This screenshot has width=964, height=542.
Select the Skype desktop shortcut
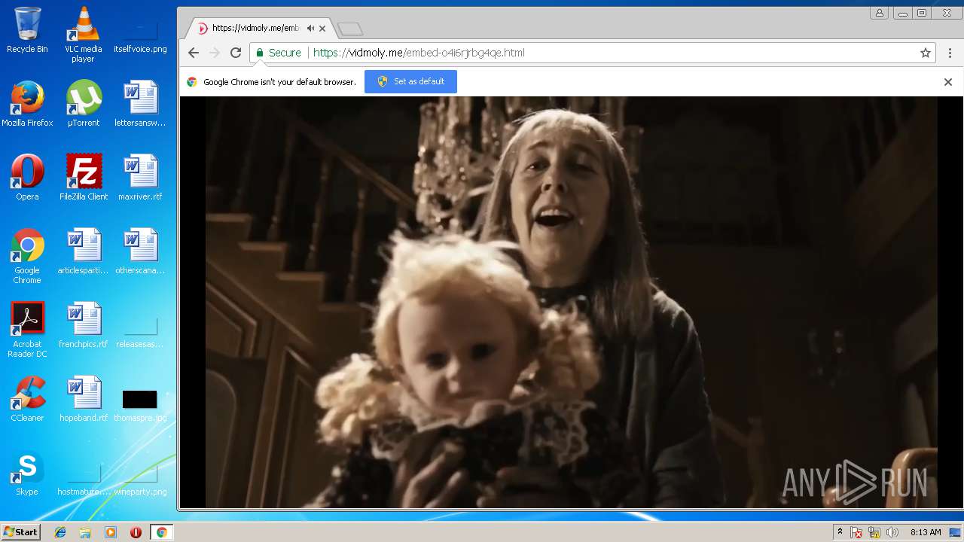point(27,472)
